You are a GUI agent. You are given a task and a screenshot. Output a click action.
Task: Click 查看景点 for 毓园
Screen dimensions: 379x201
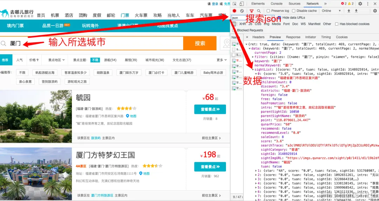(210, 109)
